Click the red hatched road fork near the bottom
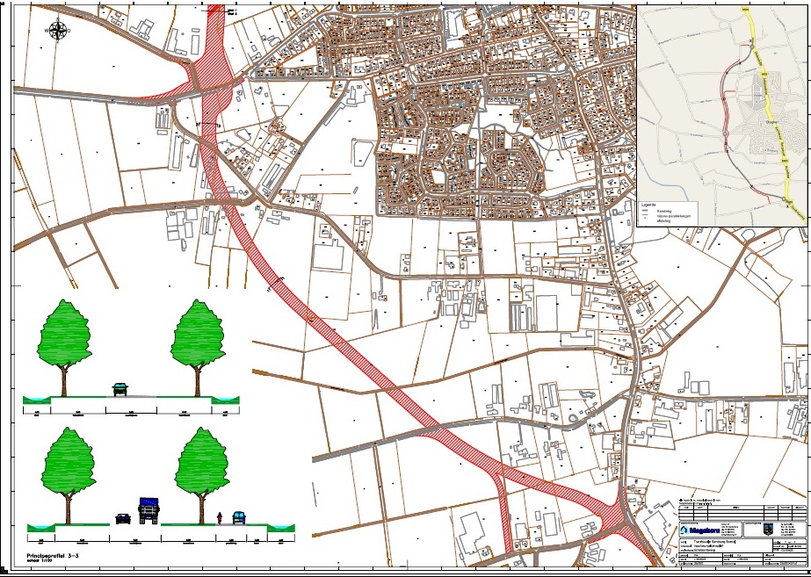The image size is (811, 577). (501, 479)
